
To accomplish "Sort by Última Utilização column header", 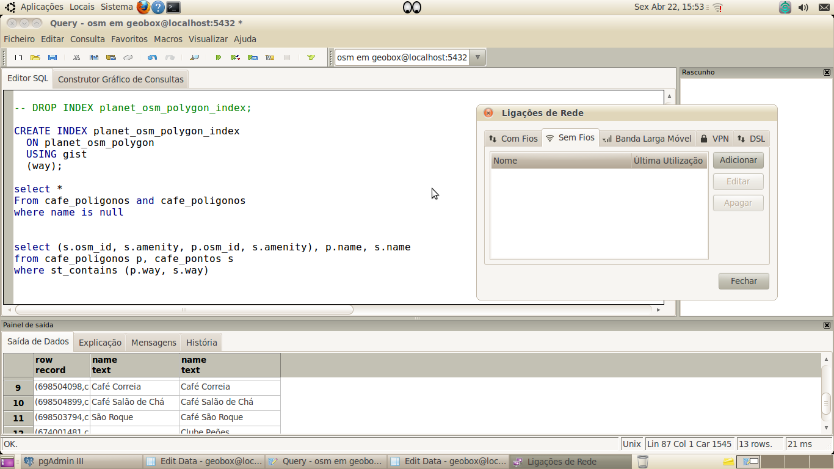I will click(669, 161).
